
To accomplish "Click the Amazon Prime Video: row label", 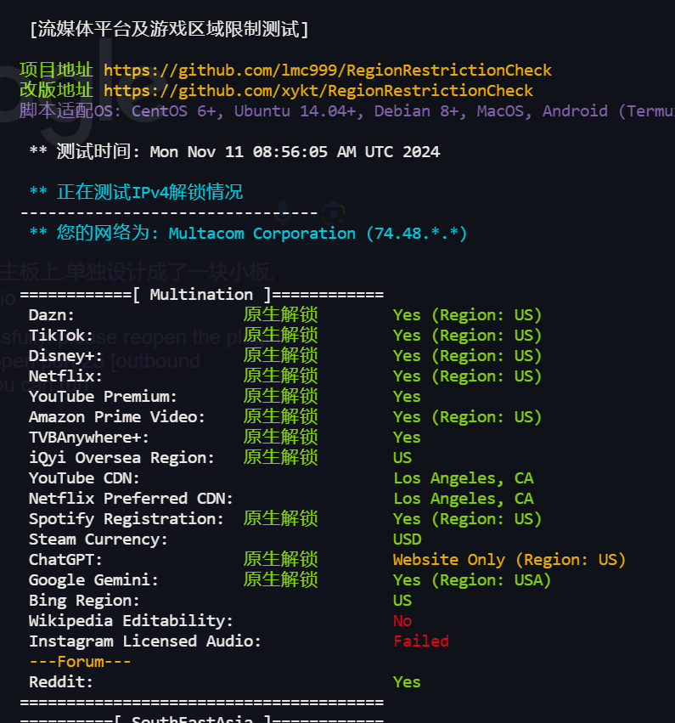I will (x=117, y=417).
